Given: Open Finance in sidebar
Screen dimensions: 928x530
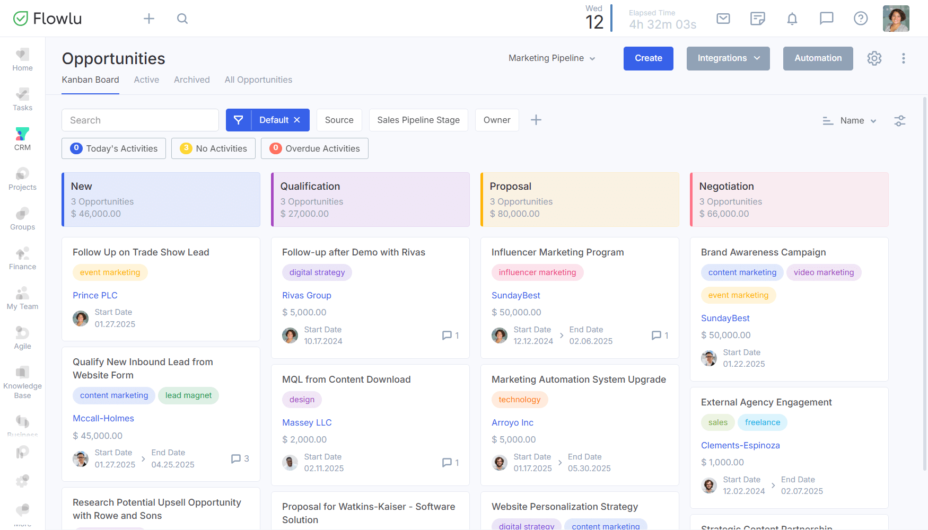Looking at the screenshot, I should click(x=22, y=259).
